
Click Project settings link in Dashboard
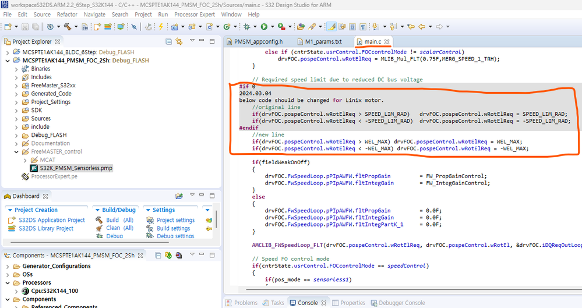[x=175, y=220]
